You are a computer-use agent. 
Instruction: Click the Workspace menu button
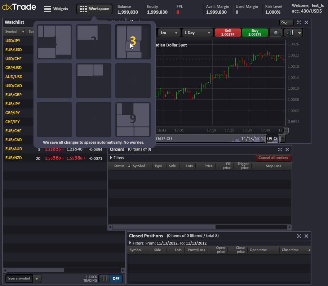[94, 9]
